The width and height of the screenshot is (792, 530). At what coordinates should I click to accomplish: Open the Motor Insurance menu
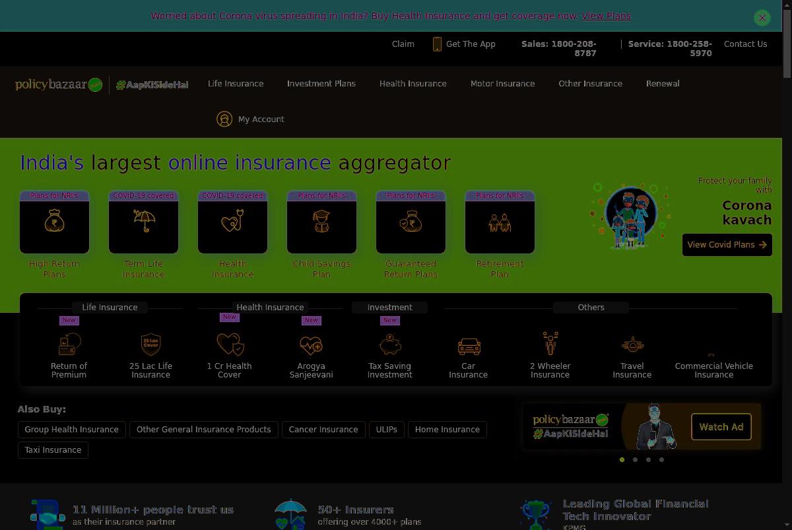point(503,84)
